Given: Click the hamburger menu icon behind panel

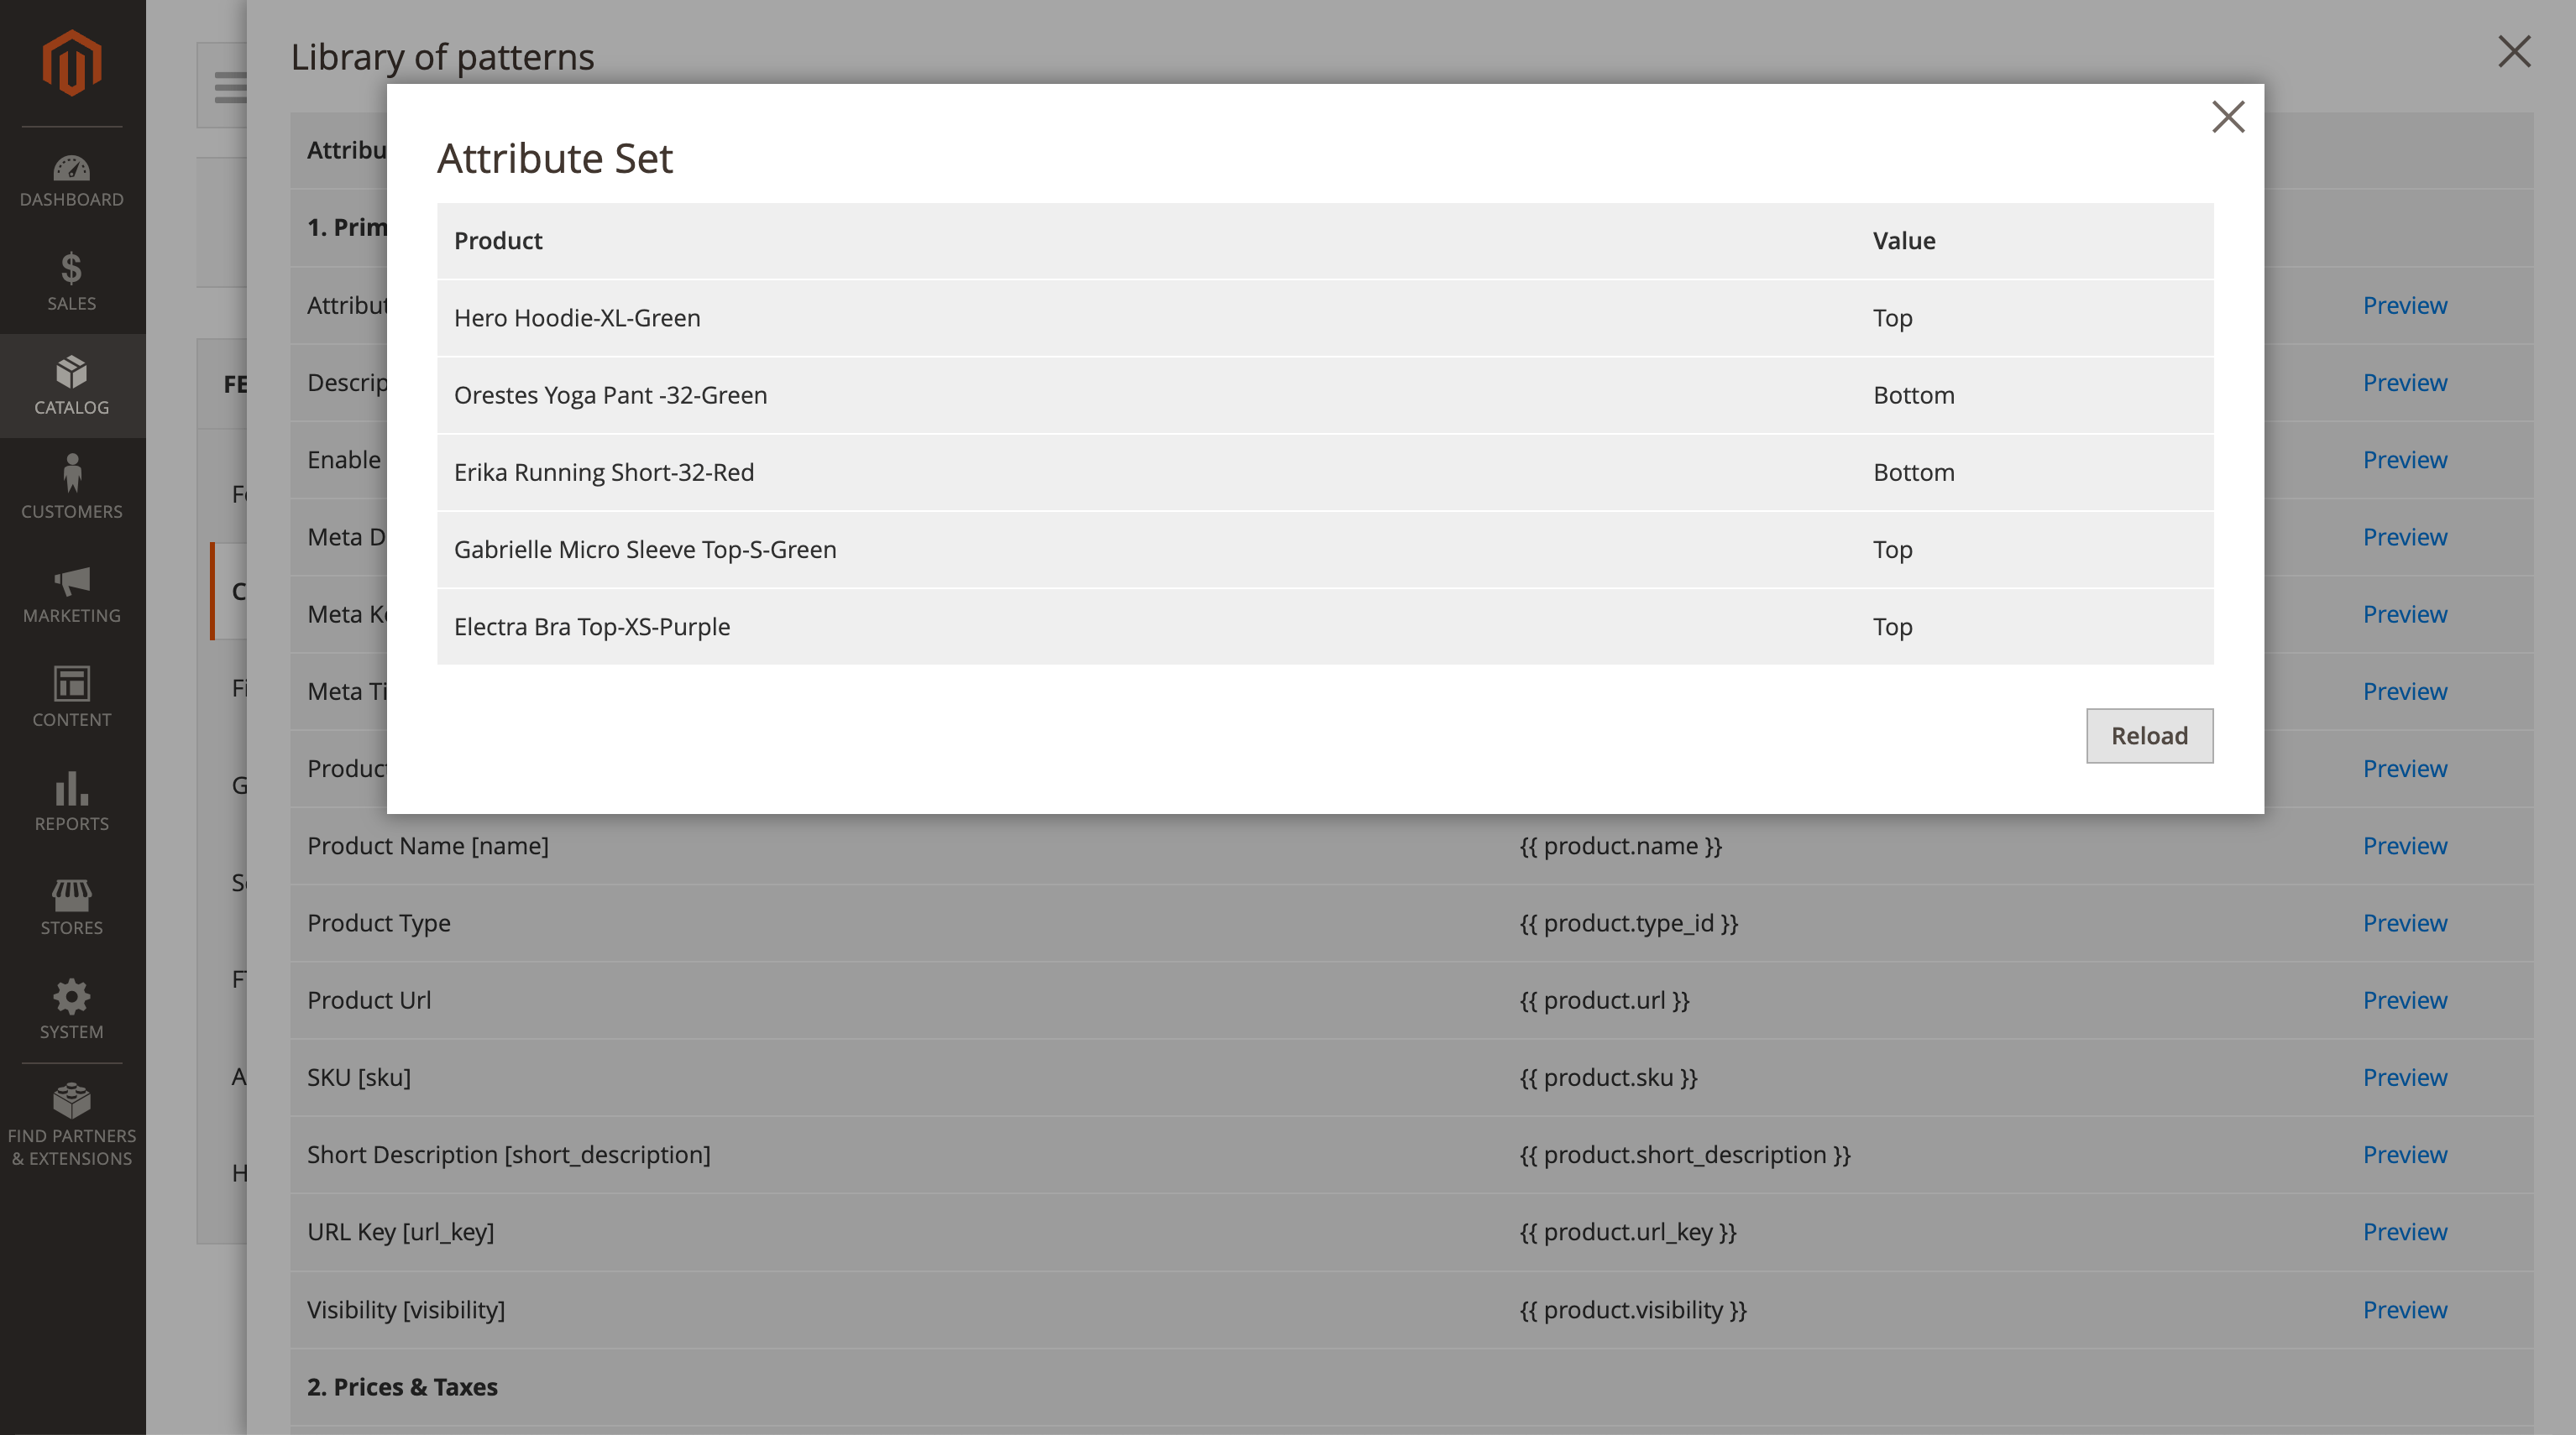Looking at the screenshot, I should click(x=229, y=87).
